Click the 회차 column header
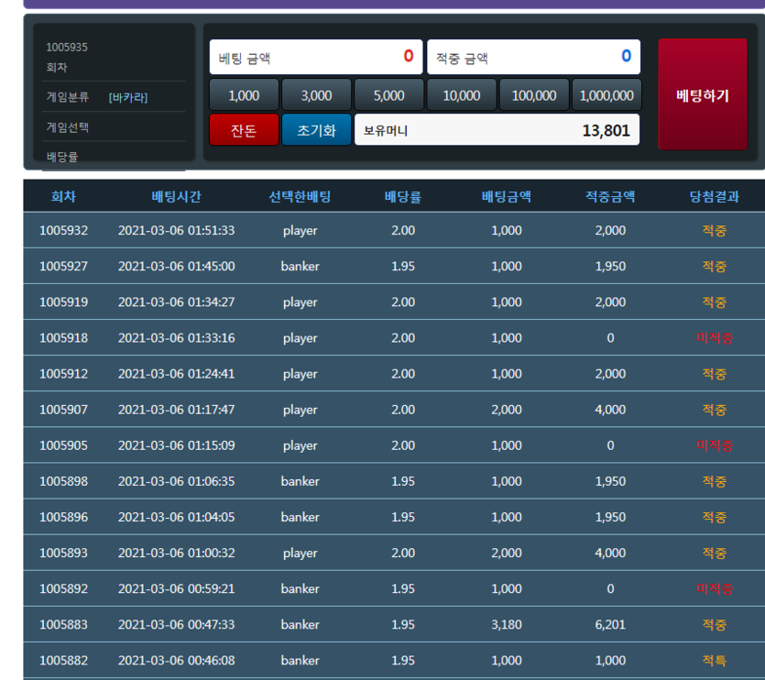 (63, 197)
